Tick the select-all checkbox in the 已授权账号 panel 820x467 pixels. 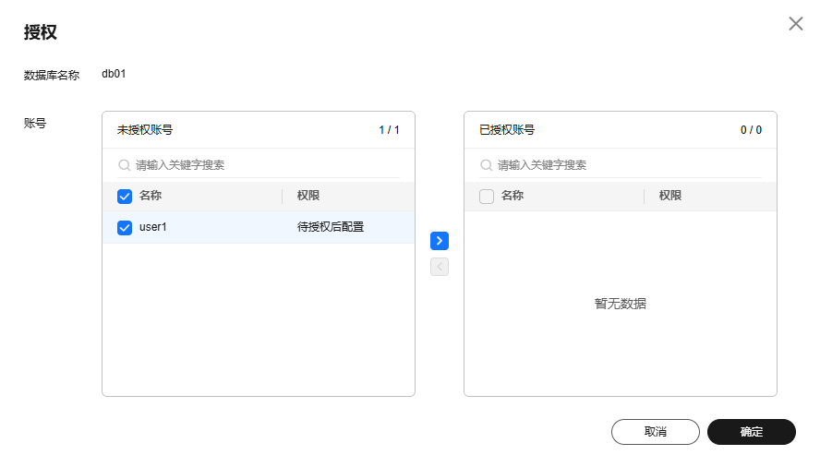click(x=487, y=197)
